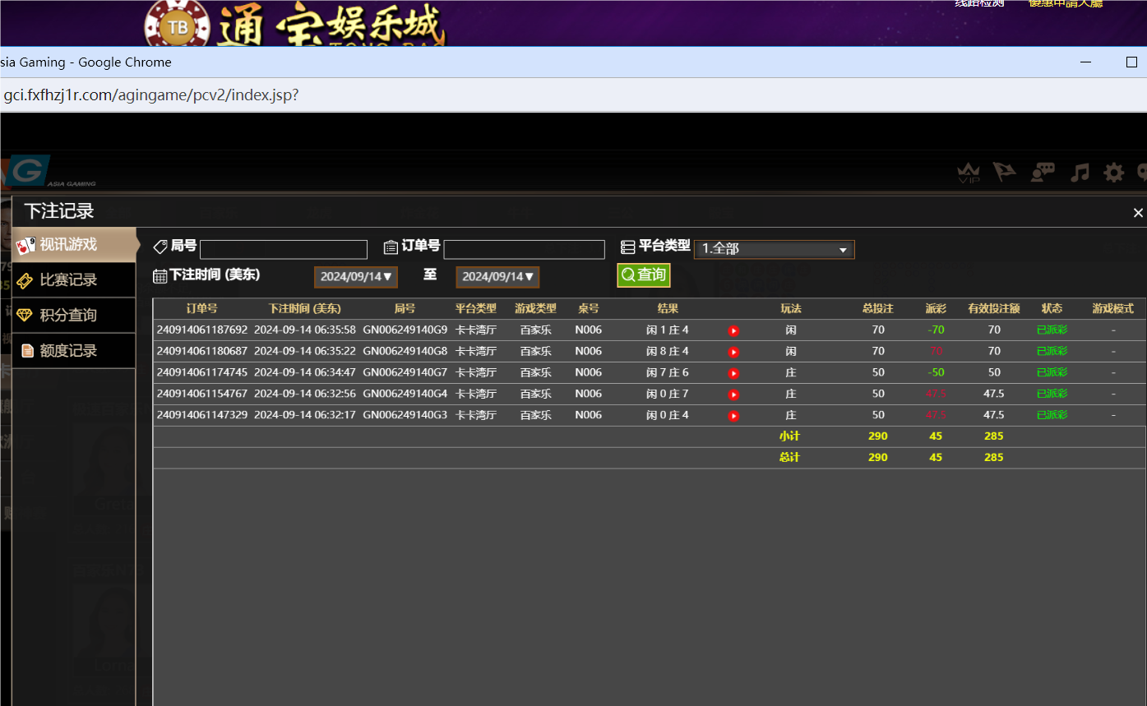Click the music note icon
This screenshot has width=1147, height=706.
point(1080,173)
